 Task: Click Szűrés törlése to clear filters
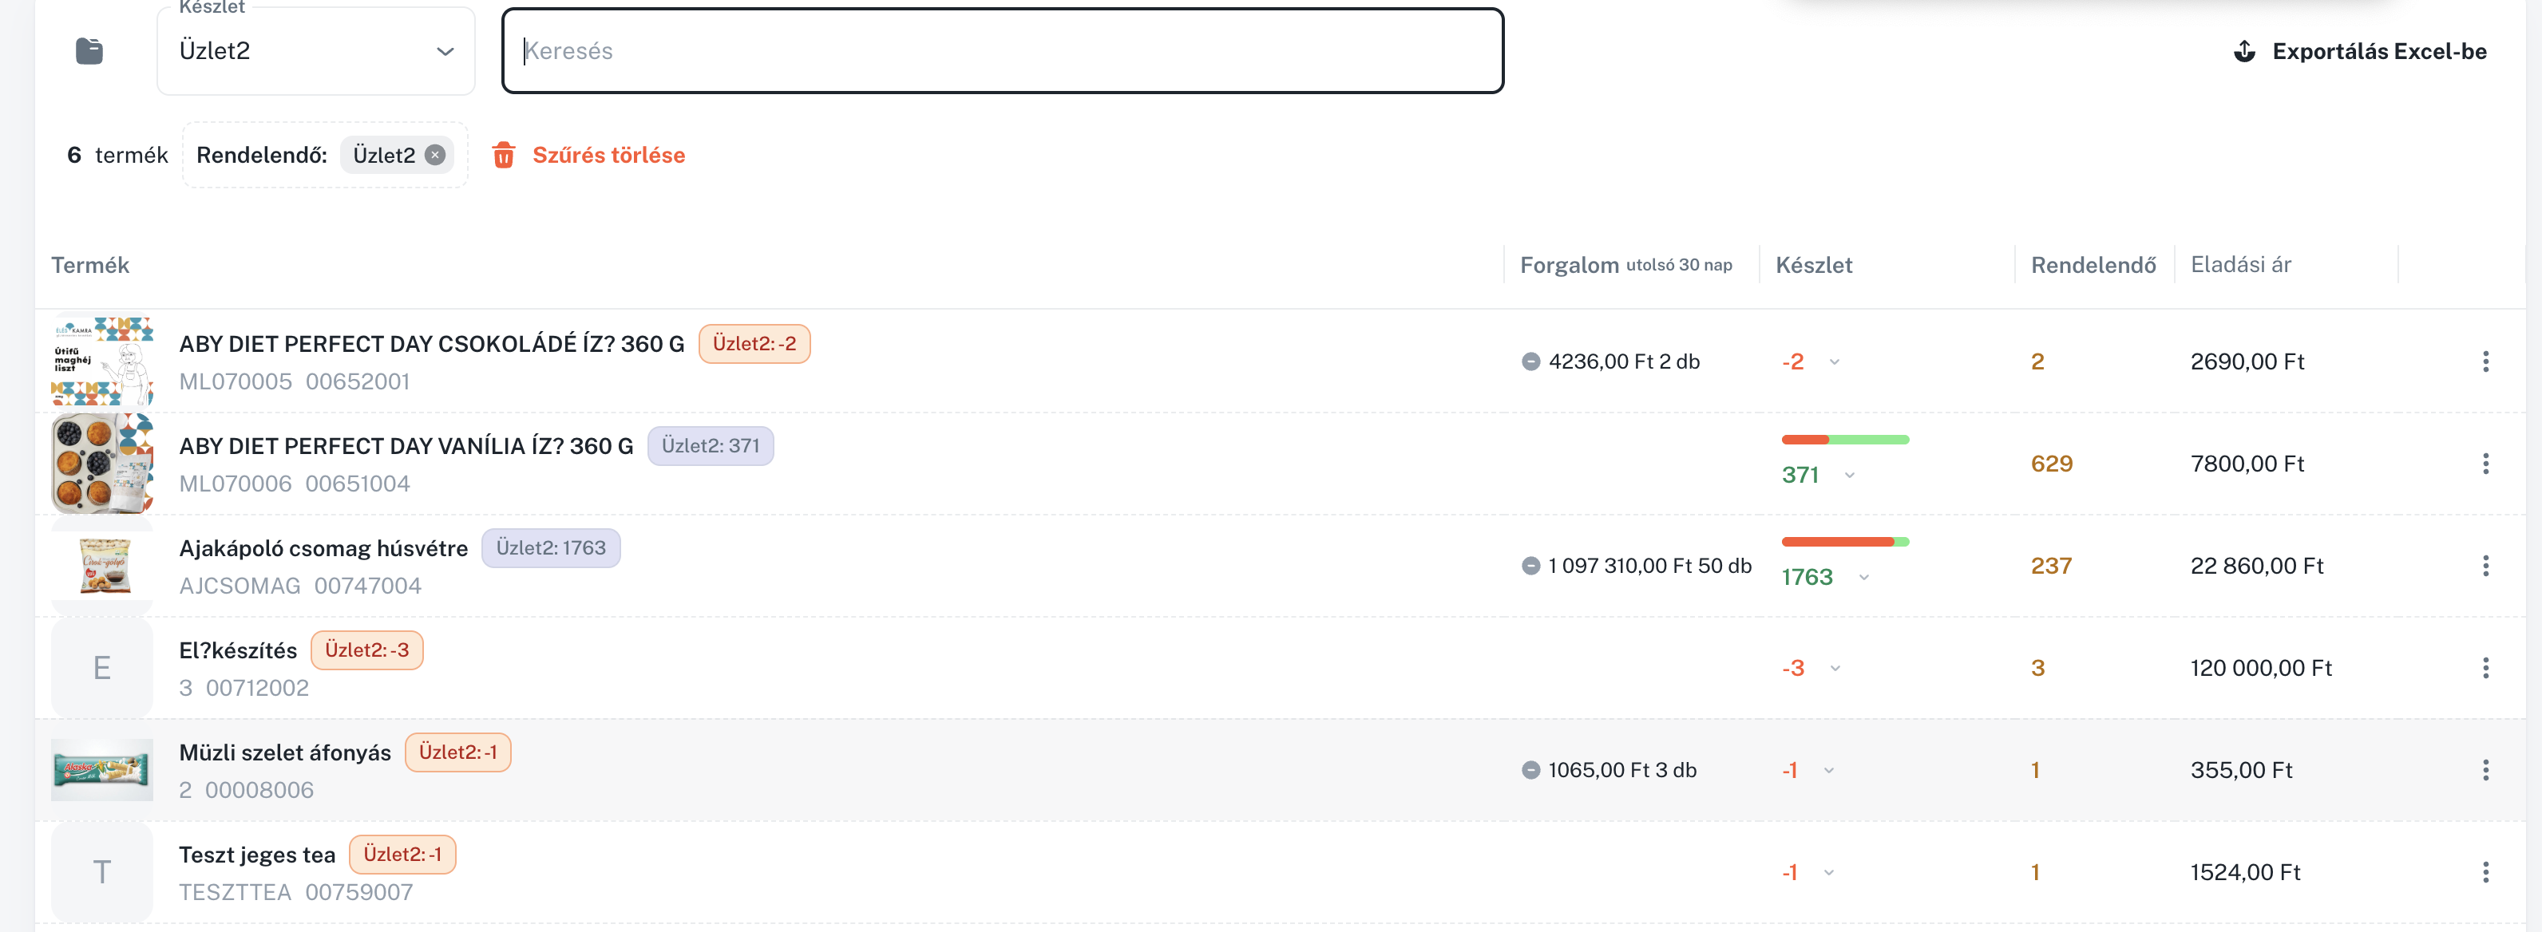point(608,155)
